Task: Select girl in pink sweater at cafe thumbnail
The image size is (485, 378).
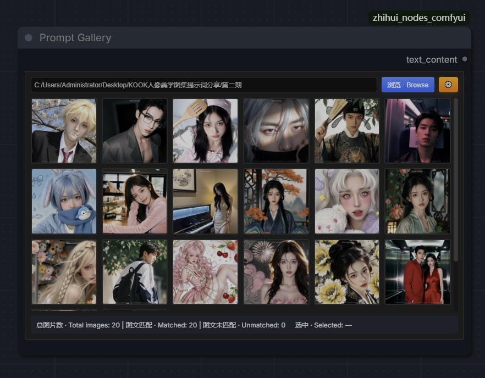Action: pos(135,201)
